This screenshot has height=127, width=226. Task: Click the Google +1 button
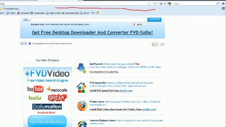tap(155, 44)
